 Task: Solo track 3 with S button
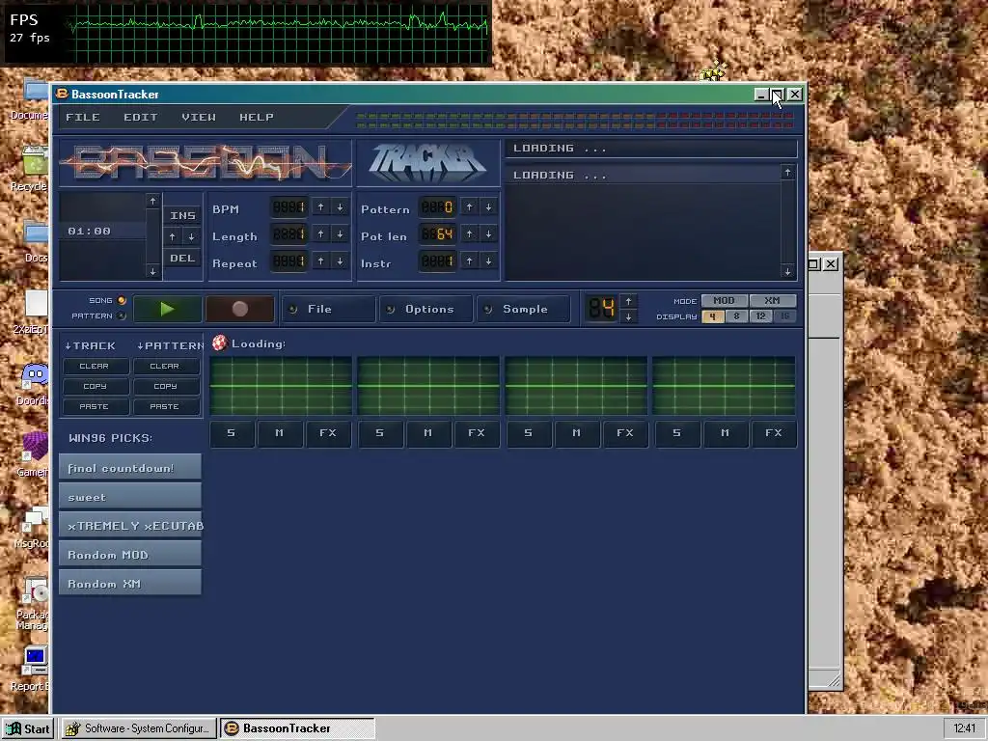(x=529, y=433)
